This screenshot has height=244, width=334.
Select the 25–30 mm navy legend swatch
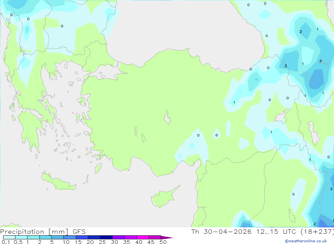[x=106, y=237]
